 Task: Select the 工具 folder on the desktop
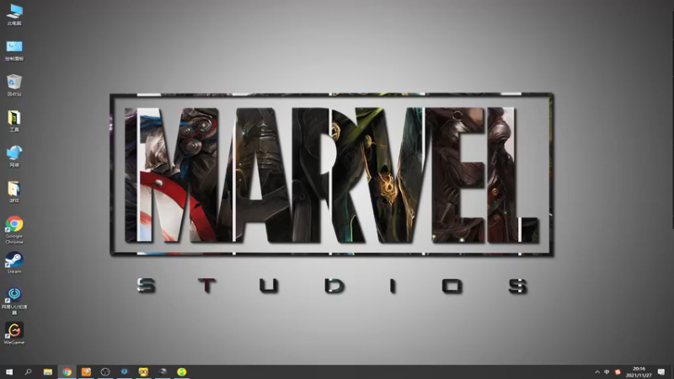point(14,121)
